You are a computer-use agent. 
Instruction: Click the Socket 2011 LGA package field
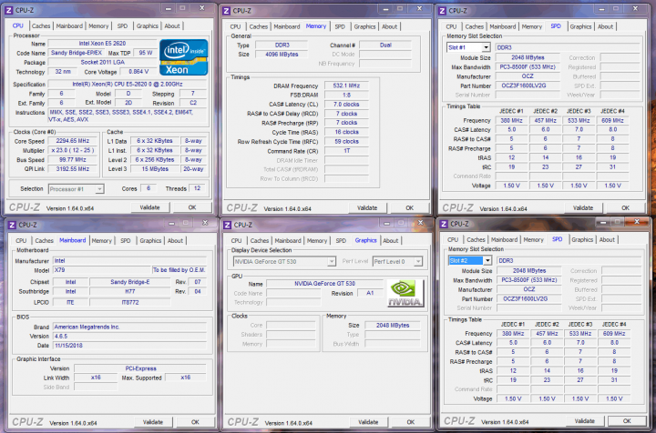coord(102,62)
